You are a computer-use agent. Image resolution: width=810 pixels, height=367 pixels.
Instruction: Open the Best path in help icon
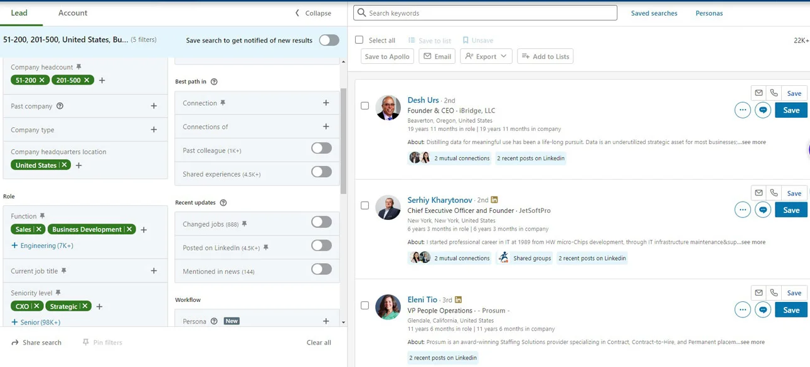point(214,81)
